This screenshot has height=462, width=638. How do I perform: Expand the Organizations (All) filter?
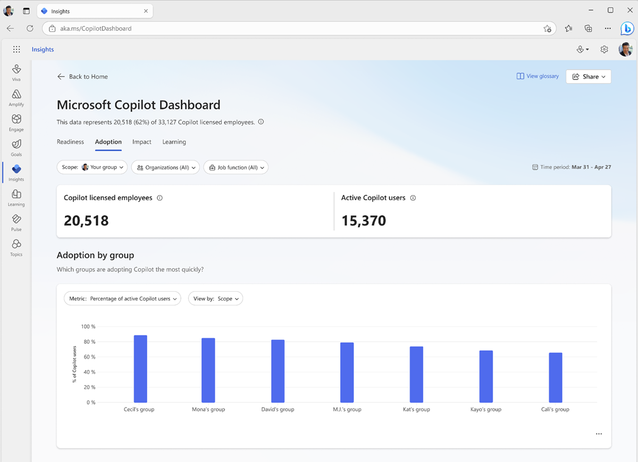tap(165, 167)
